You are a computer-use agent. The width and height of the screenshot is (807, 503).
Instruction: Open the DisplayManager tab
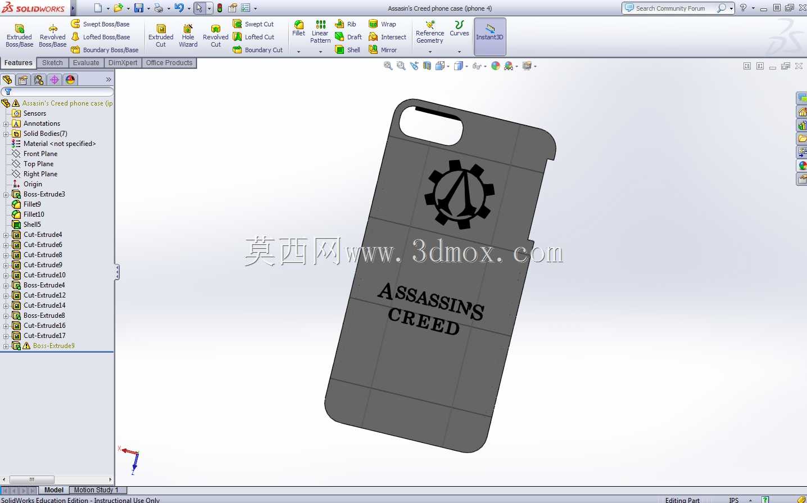[70, 80]
